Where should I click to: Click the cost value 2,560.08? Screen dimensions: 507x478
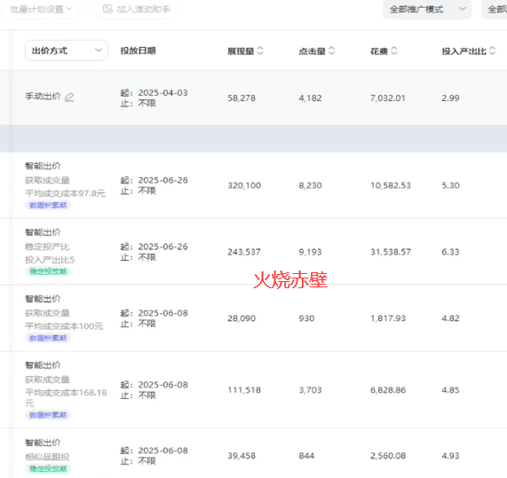coord(388,456)
